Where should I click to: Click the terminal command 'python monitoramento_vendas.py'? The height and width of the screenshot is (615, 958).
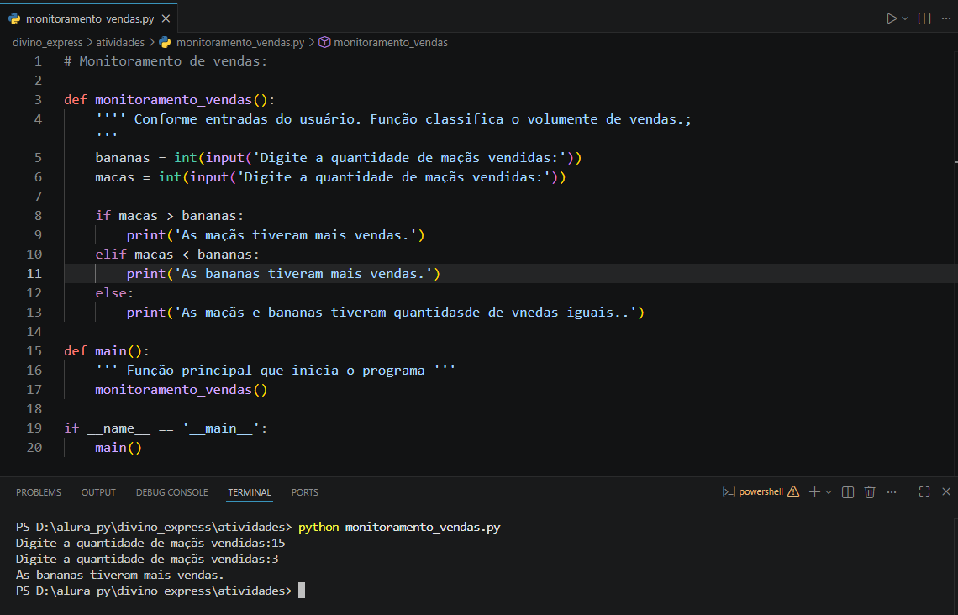pyautogui.click(x=399, y=527)
